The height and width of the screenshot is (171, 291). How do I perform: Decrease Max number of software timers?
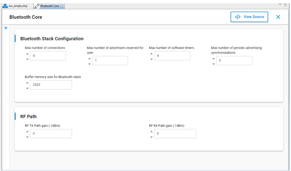151,59
